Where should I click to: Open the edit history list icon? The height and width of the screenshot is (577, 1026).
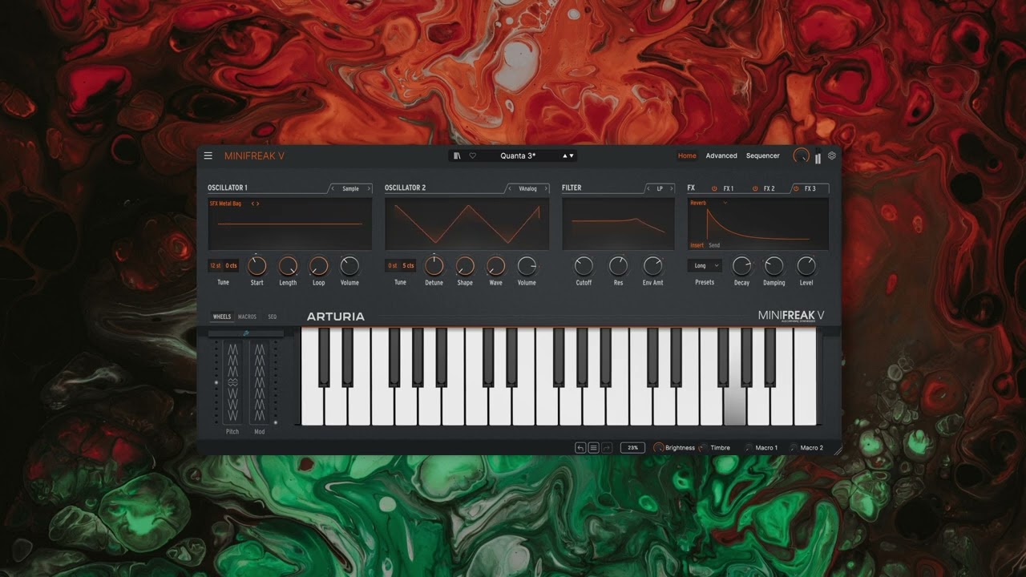coord(593,448)
